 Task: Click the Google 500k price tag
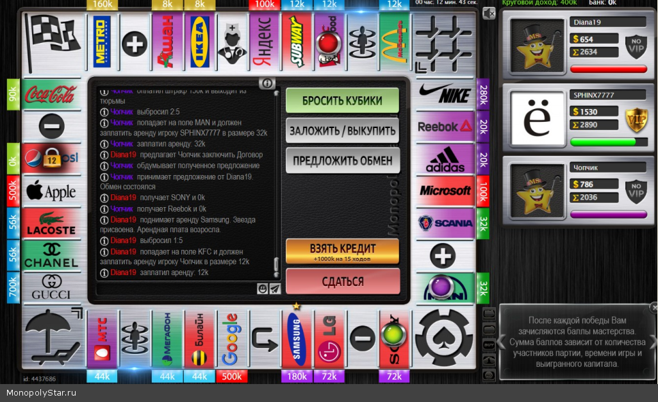[x=232, y=376]
